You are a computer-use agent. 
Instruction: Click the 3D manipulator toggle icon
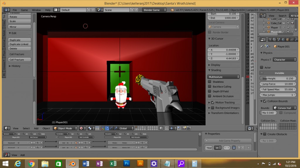[x=103, y=128]
